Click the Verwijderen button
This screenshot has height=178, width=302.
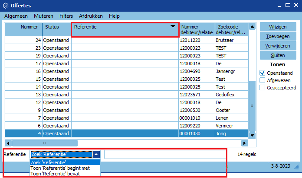(278, 45)
